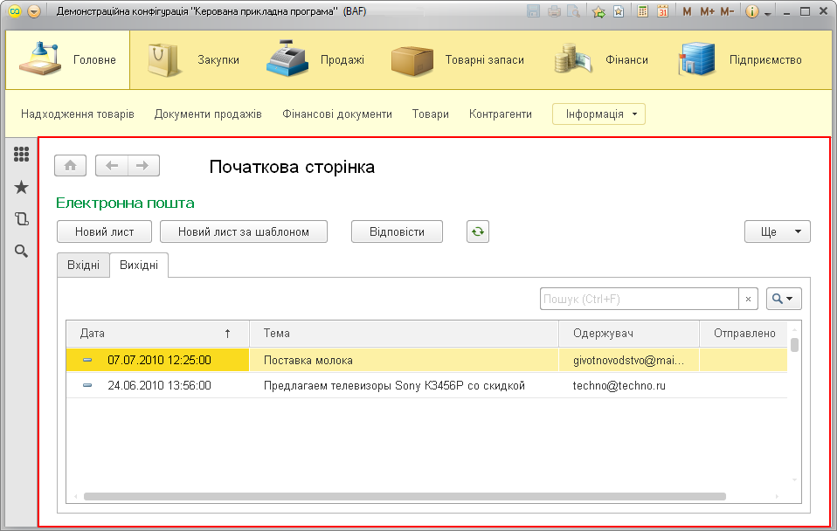Open Товари link
This screenshot has height=531, width=837.
pos(430,114)
